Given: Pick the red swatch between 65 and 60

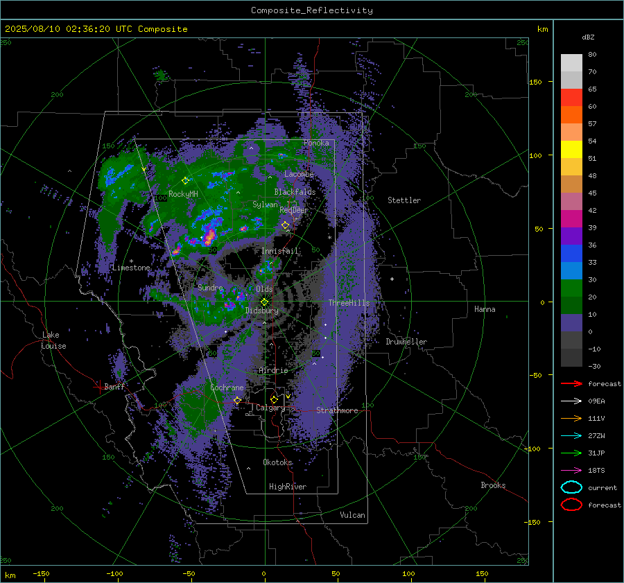Looking at the screenshot, I should click(x=571, y=97).
